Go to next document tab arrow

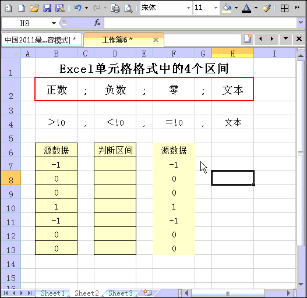click(x=272, y=39)
